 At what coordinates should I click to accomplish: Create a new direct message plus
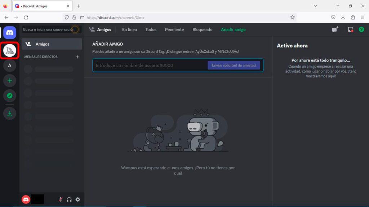tap(77, 57)
